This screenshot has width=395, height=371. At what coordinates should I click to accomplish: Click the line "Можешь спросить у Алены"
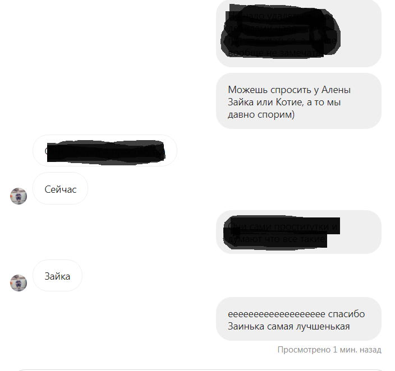click(289, 90)
